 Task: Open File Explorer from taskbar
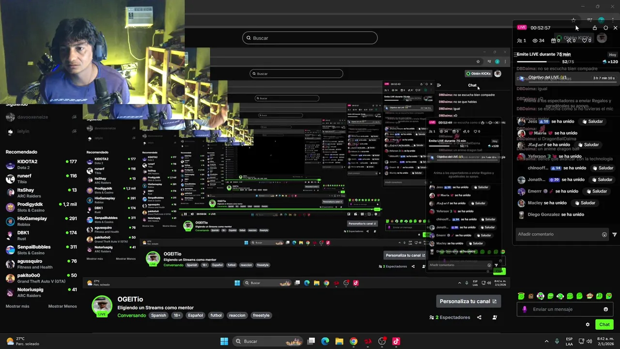pos(339,341)
